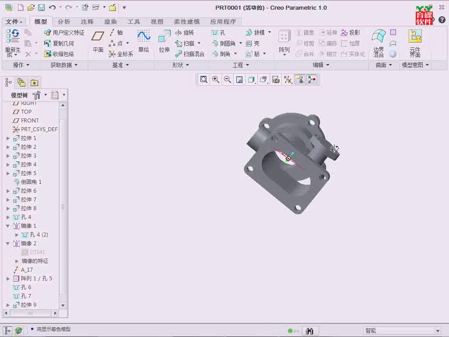Click the 投影 button
This screenshot has height=337, width=449.
click(350, 32)
